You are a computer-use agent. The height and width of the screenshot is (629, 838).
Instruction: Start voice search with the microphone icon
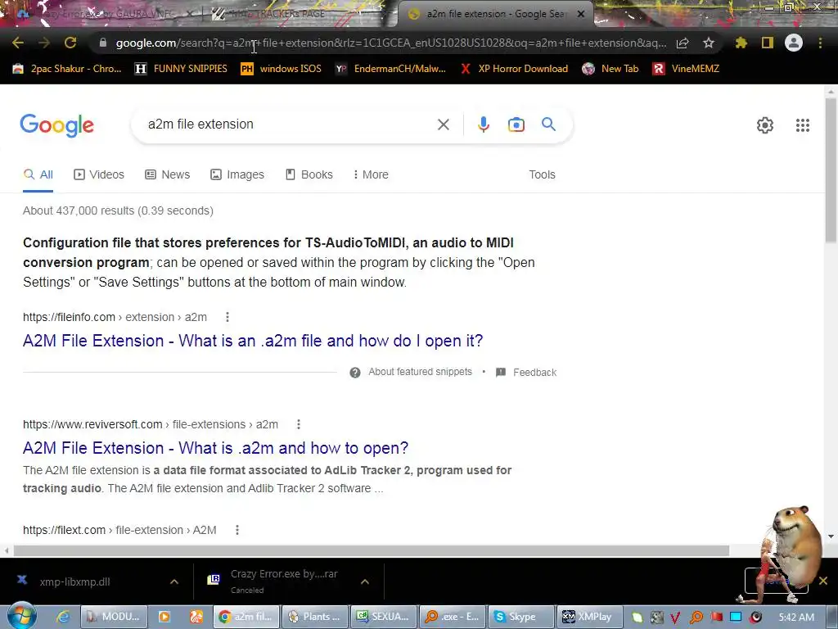tap(483, 124)
